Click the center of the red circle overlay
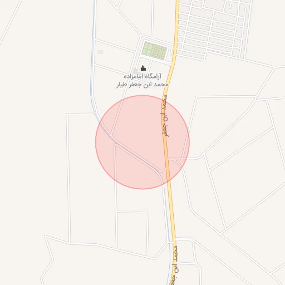Viewport: 285px width, 285px height. coord(142,142)
